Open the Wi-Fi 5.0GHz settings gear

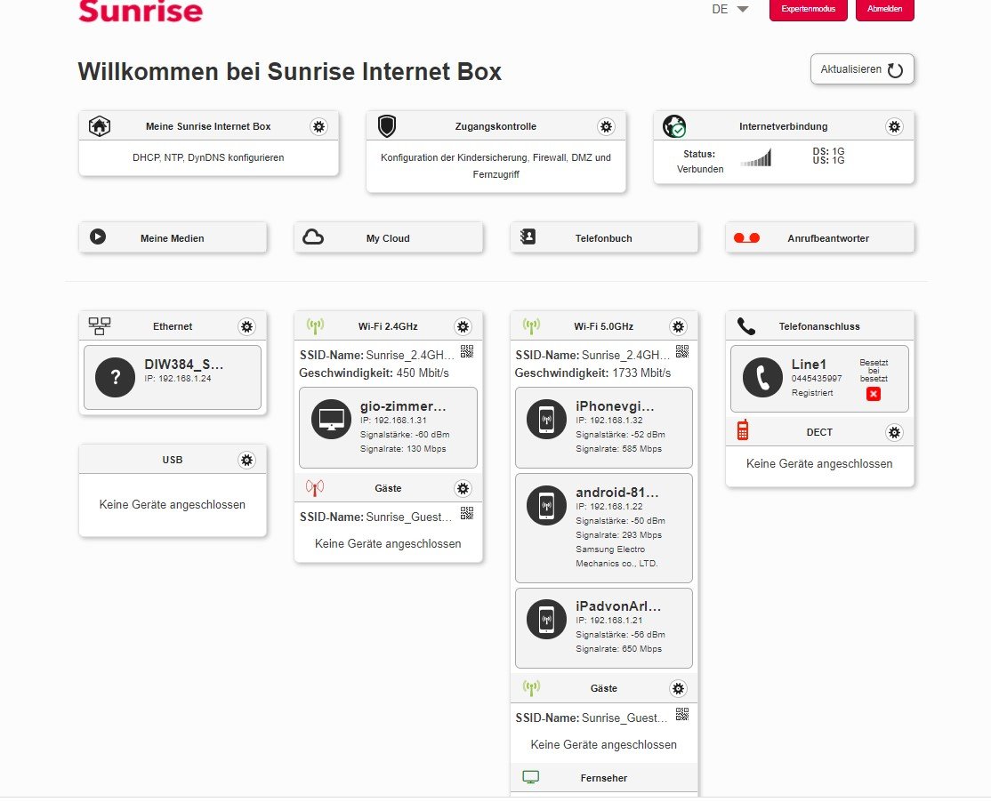click(678, 326)
